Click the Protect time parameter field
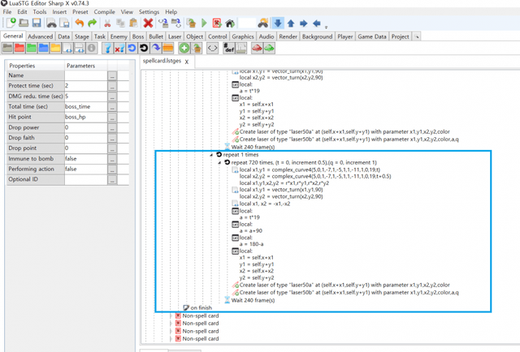Screen dimensions: 520x352 click(x=84, y=85)
